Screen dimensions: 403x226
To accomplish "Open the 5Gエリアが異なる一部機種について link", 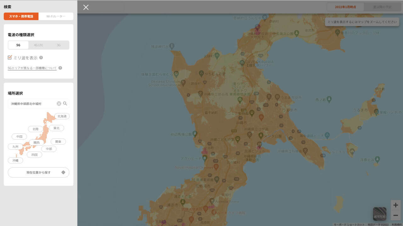I will 32,68.
